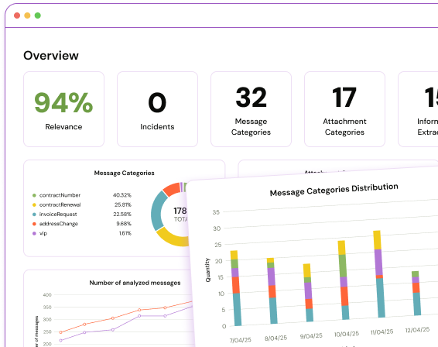Screen dimensions: 438x347
Task: Click the purple dot beside vip
Action: pos(34,233)
